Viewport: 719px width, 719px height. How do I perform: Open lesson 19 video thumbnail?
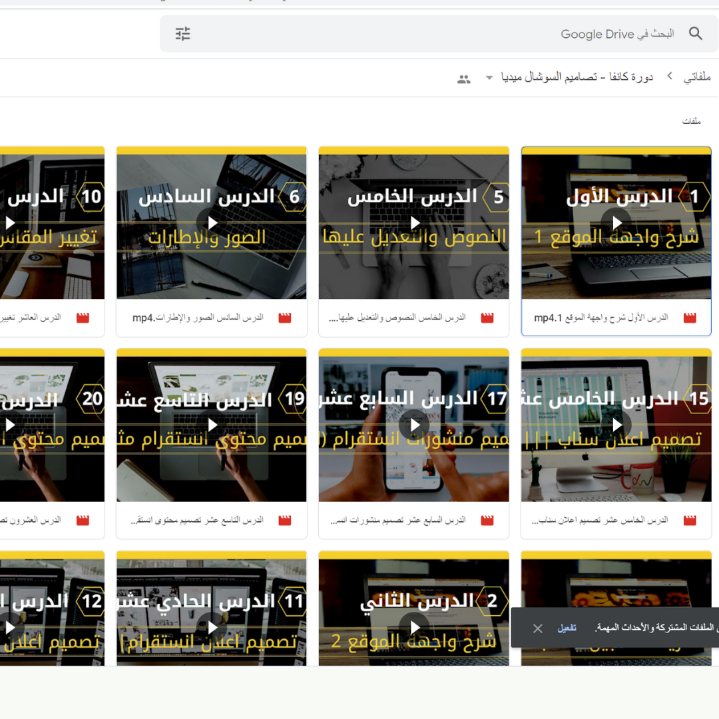pyautogui.click(x=212, y=425)
